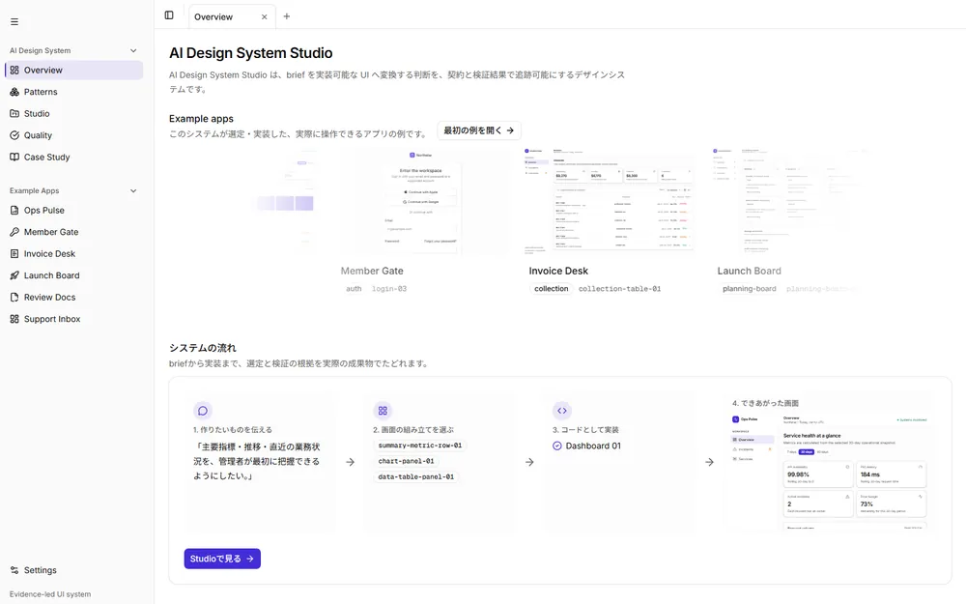Click the 最初の例を開く button
The image size is (966, 604).
pos(479,130)
